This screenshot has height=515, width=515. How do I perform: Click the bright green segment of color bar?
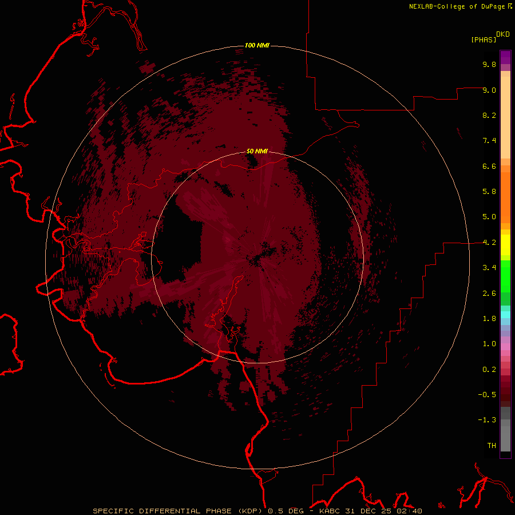[505, 276]
